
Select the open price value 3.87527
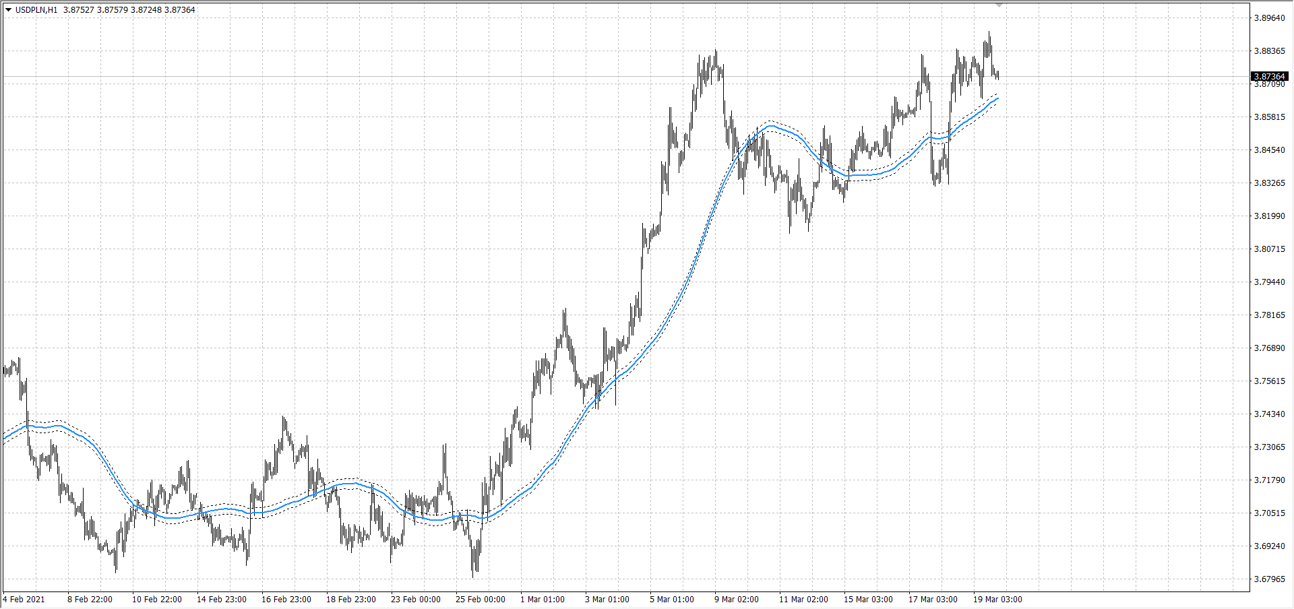tap(79, 10)
